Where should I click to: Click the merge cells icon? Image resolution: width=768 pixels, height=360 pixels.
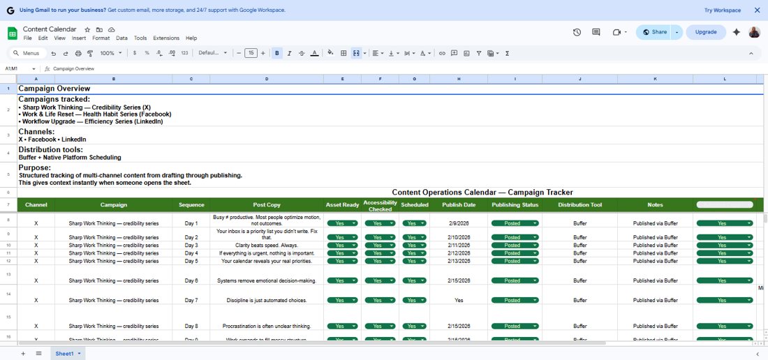357,53
